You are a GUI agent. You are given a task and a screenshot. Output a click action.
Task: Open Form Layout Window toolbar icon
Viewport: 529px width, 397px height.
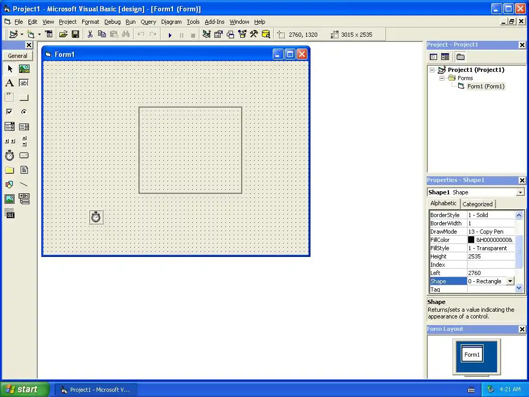pyautogui.click(x=230, y=34)
